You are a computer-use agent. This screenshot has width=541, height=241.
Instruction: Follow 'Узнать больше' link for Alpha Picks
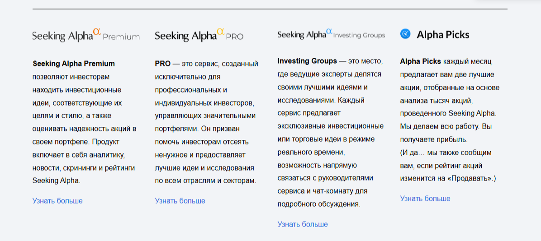(425, 198)
